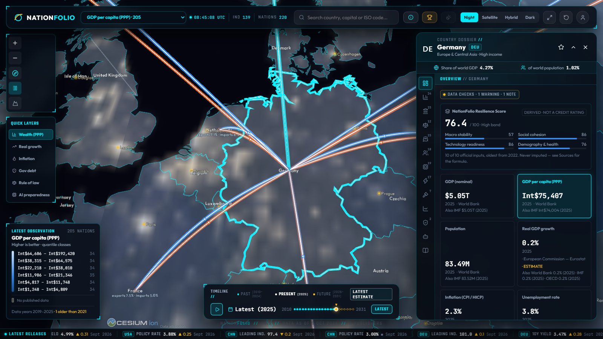This screenshot has height=339, width=603.
Task: Open the Data Checks warning badge
Action: 479,94
